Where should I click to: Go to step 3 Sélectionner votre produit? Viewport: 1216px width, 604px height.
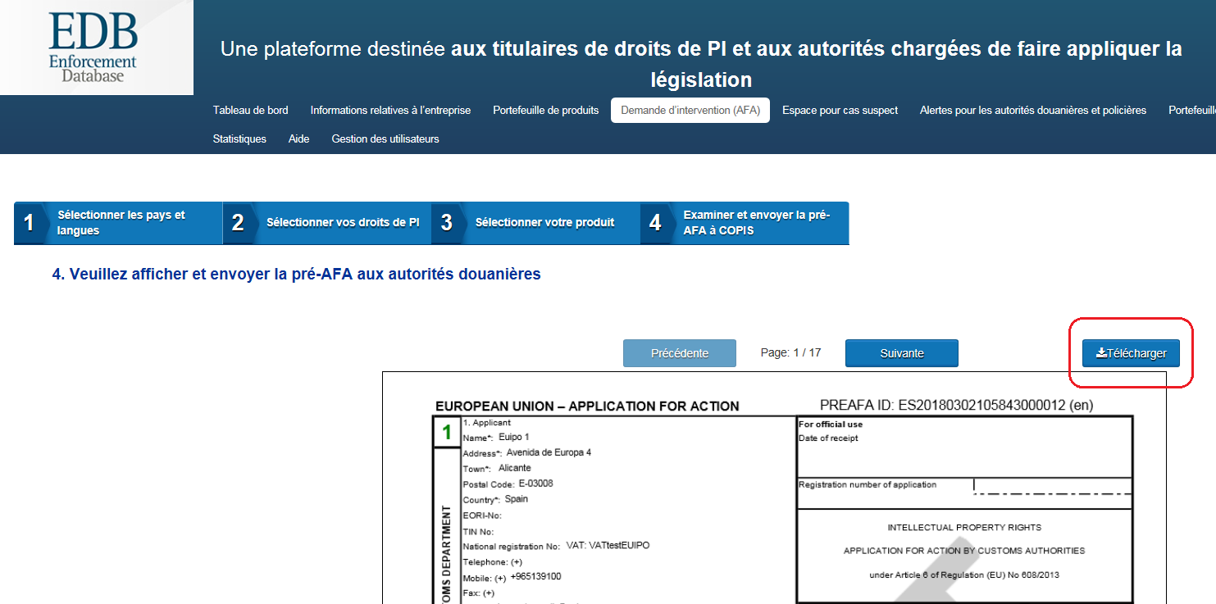(x=536, y=223)
